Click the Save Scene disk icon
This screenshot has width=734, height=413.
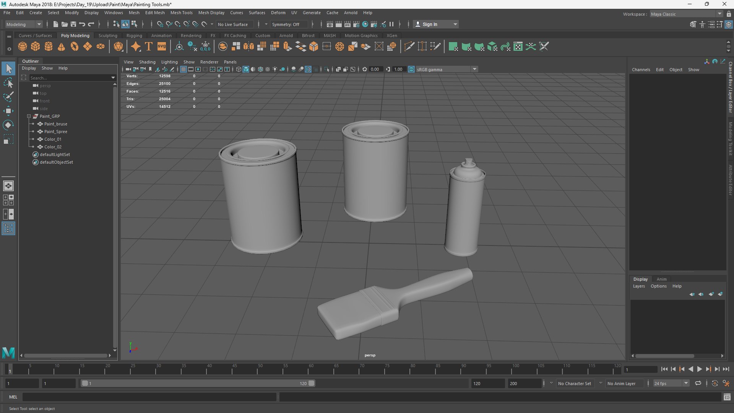click(x=73, y=24)
